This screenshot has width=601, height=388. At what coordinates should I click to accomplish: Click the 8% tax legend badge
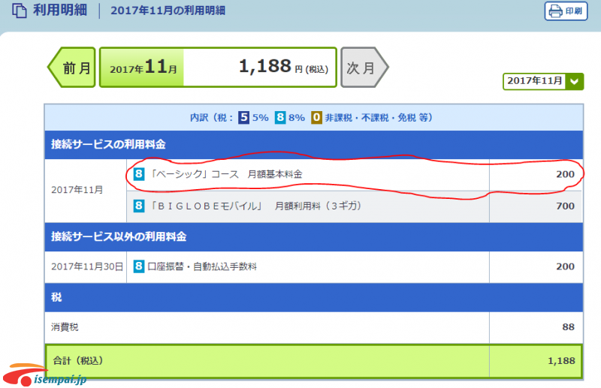click(280, 117)
